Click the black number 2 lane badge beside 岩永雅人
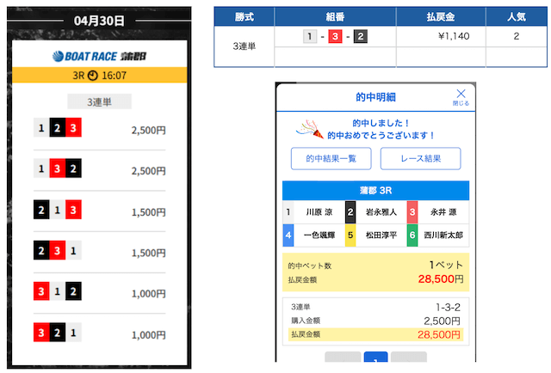This screenshot has width=551, height=373. pyautogui.click(x=350, y=212)
